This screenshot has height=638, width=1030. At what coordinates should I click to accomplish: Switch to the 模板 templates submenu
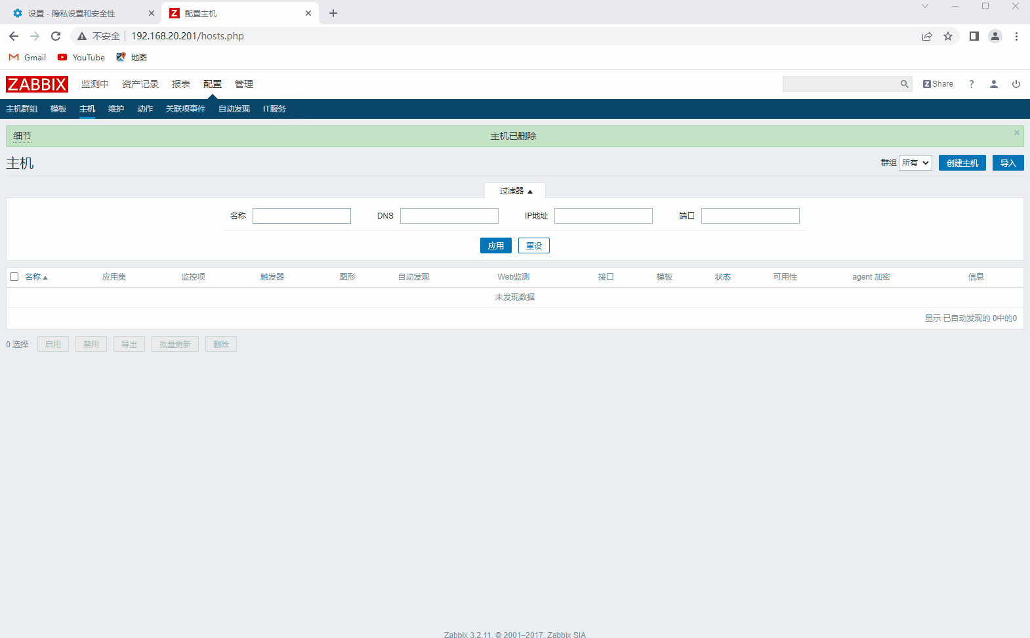tap(58, 109)
